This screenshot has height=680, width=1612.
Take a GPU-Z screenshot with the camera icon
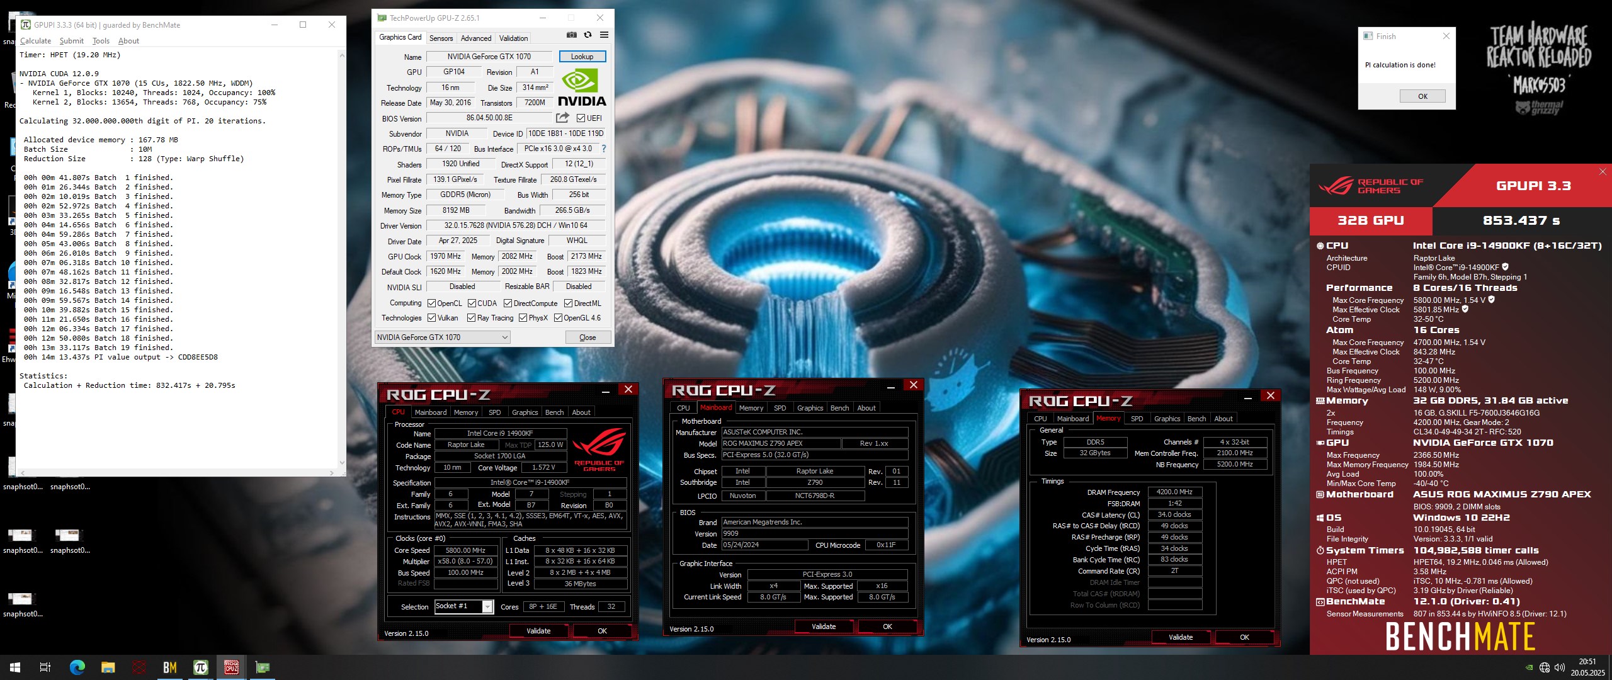point(571,35)
